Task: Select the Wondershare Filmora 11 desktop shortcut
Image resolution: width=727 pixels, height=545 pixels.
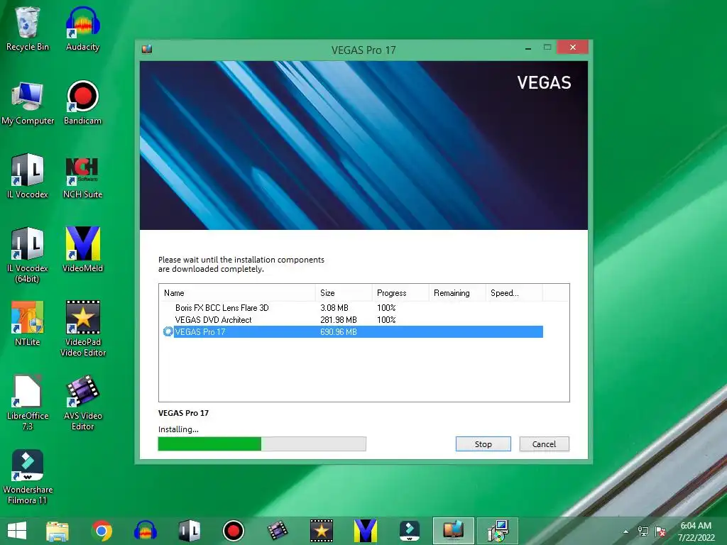Action: click(x=28, y=476)
